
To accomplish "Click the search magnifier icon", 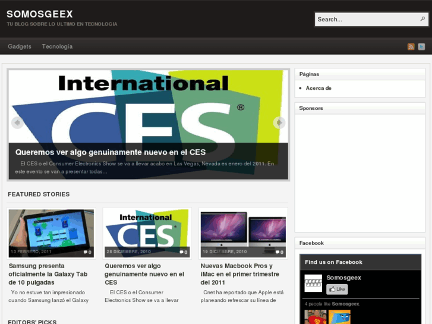I will point(422,19).
